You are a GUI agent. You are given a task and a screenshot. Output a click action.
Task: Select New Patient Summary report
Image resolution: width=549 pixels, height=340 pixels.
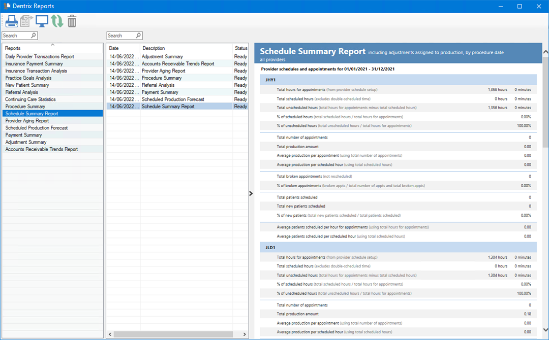53,85
